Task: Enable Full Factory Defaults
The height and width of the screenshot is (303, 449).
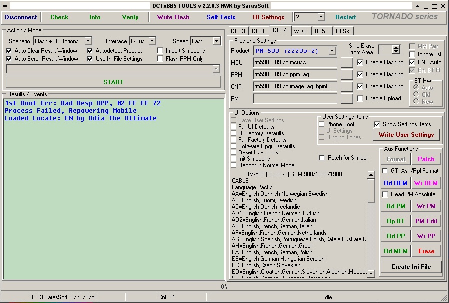Action: [234, 140]
